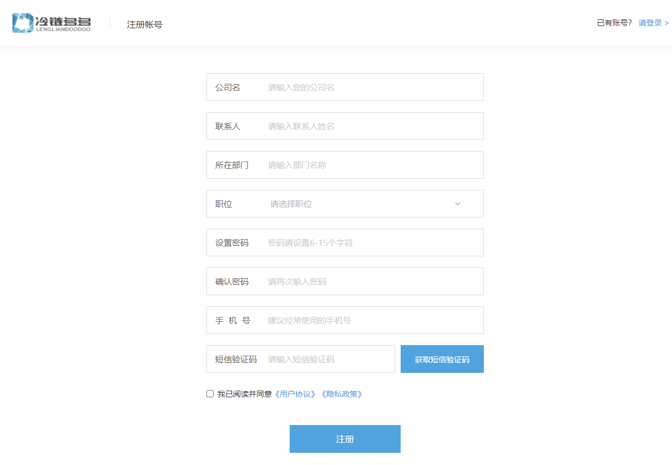Screen dimensions: 672x465
Task: Click the 已有账号? text in the header
Action: (614, 23)
